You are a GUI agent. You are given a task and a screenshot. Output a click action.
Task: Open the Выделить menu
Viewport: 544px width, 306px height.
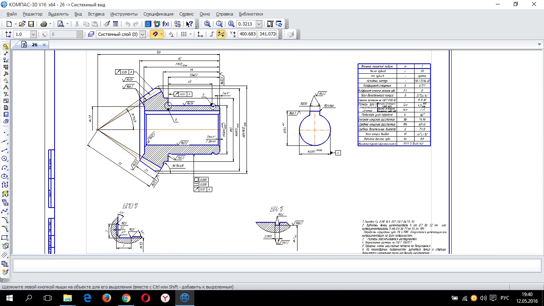click(58, 14)
